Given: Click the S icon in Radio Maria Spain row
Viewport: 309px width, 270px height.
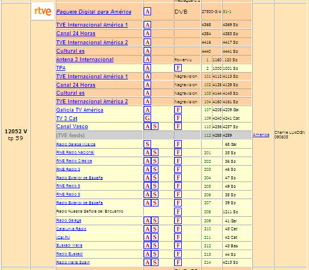Looking at the screenshot, I should coord(154,262).
